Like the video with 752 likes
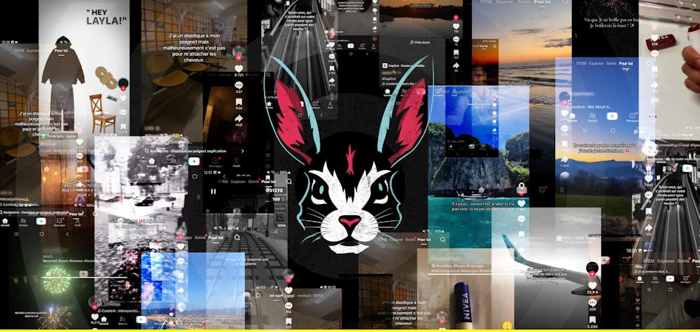 pos(456,26)
